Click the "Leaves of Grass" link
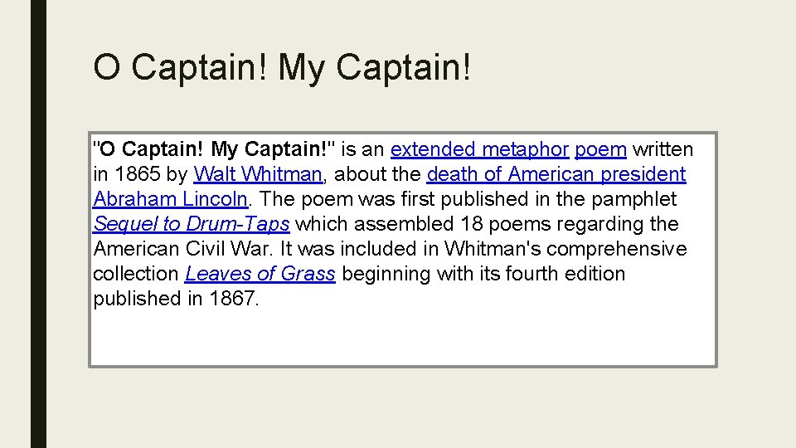 (x=260, y=275)
